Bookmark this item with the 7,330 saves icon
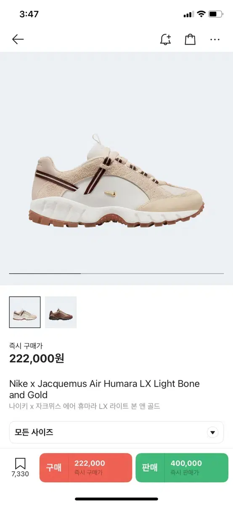Screen dimensions: 233x505 [x=20, y=467]
